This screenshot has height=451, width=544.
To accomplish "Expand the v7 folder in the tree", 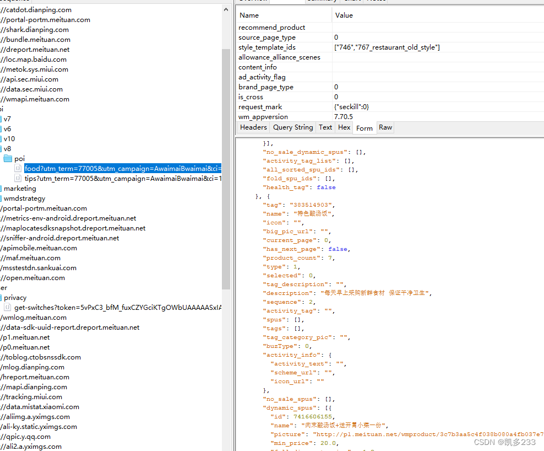I will 7,119.
